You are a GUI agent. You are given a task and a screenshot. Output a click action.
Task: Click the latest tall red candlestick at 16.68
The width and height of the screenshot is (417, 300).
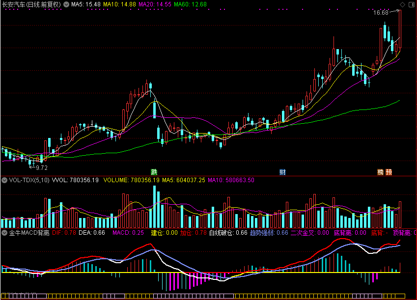click(x=400, y=29)
